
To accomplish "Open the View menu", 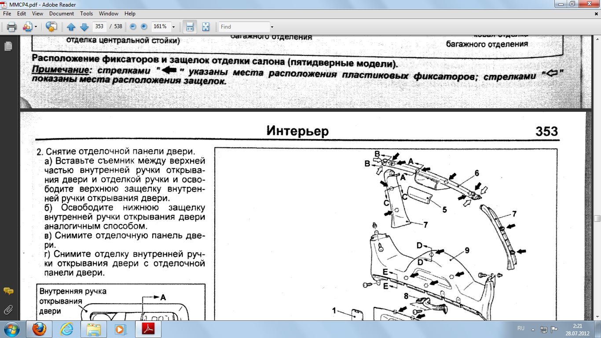I will [37, 14].
